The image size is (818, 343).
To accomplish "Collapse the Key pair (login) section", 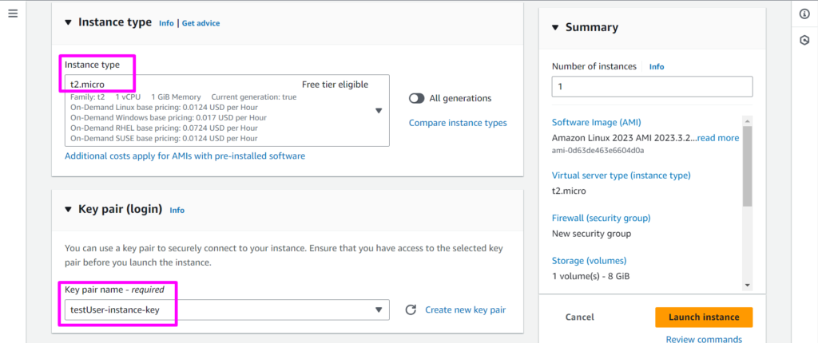I will point(67,210).
